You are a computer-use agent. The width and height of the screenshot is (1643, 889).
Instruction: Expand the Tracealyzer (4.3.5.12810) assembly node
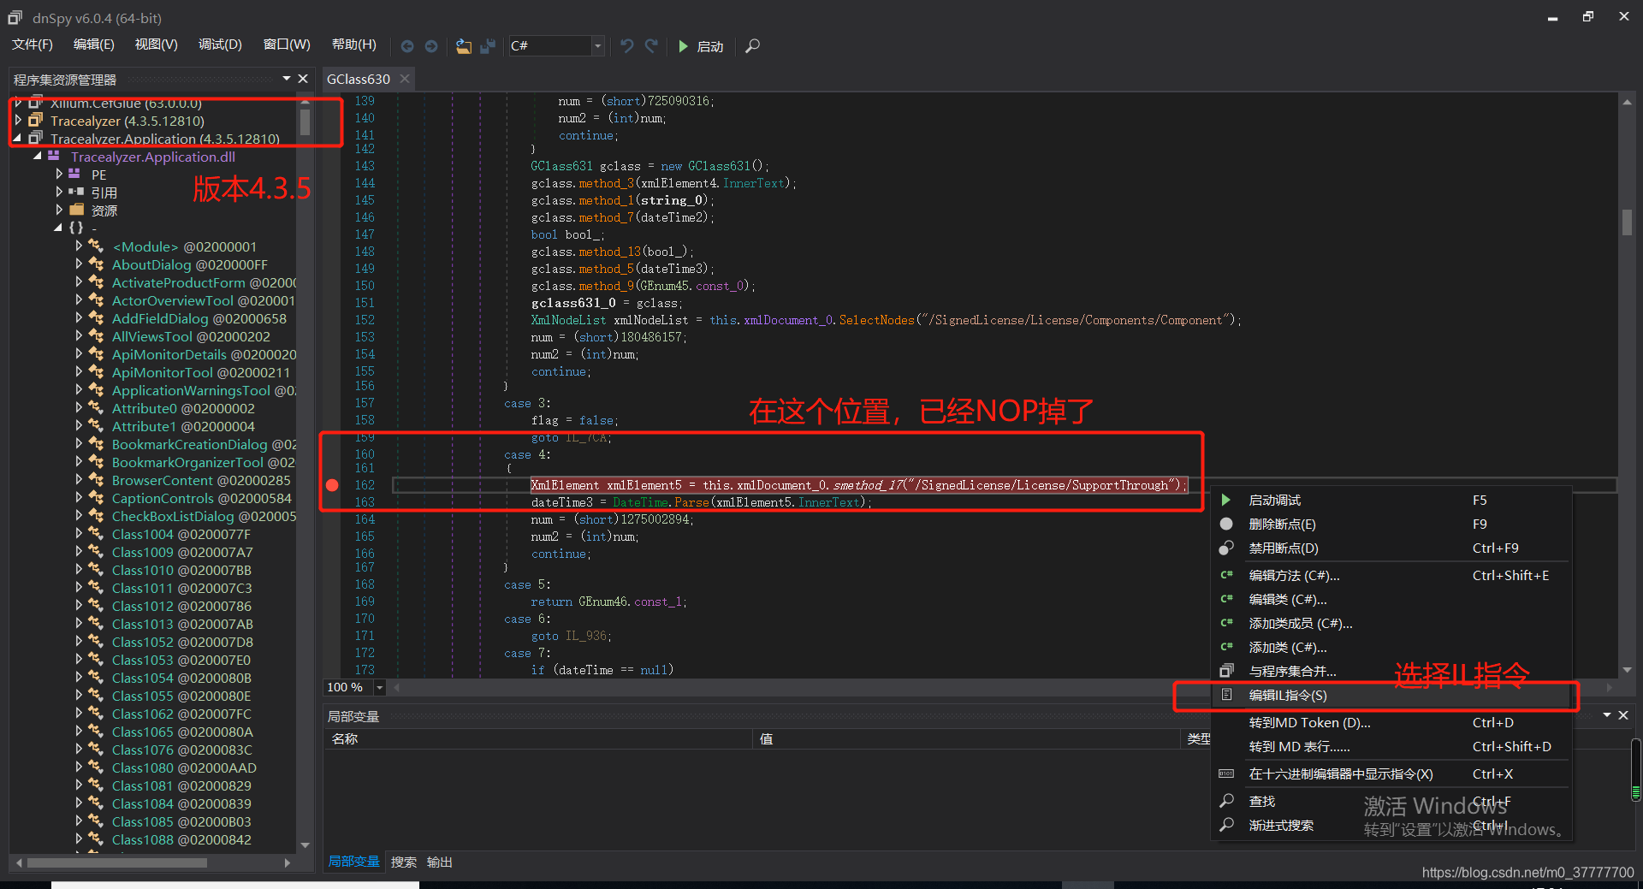(x=18, y=121)
